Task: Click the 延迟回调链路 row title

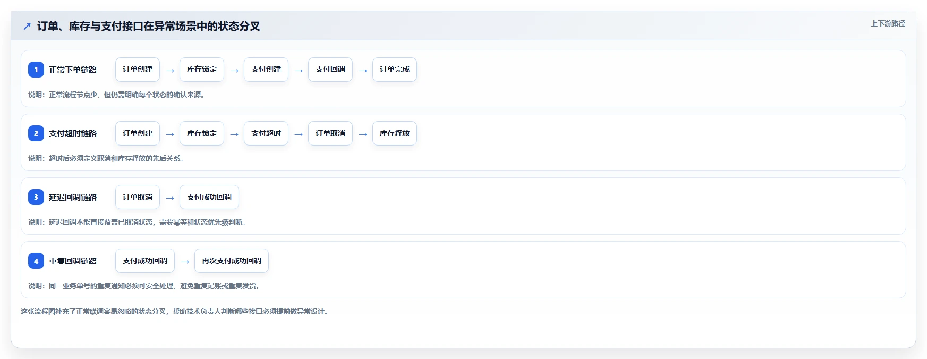Action: (x=73, y=197)
